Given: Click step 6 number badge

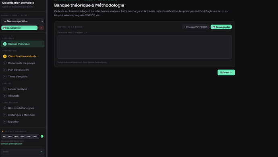Looking at the screenshot, I should [5, 108].
